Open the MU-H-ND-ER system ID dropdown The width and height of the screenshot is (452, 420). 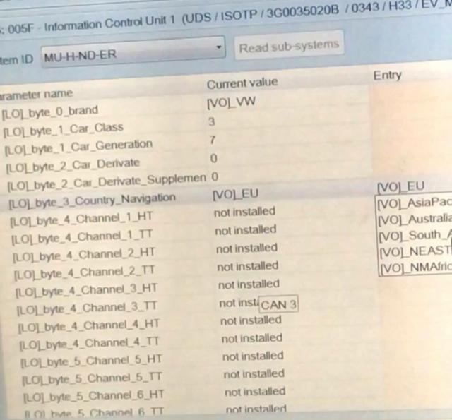133,52
